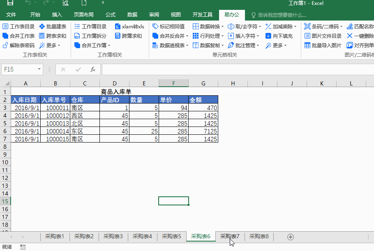
Task: Open the 开发工具 ribbon tab
Action: point(203,15)
